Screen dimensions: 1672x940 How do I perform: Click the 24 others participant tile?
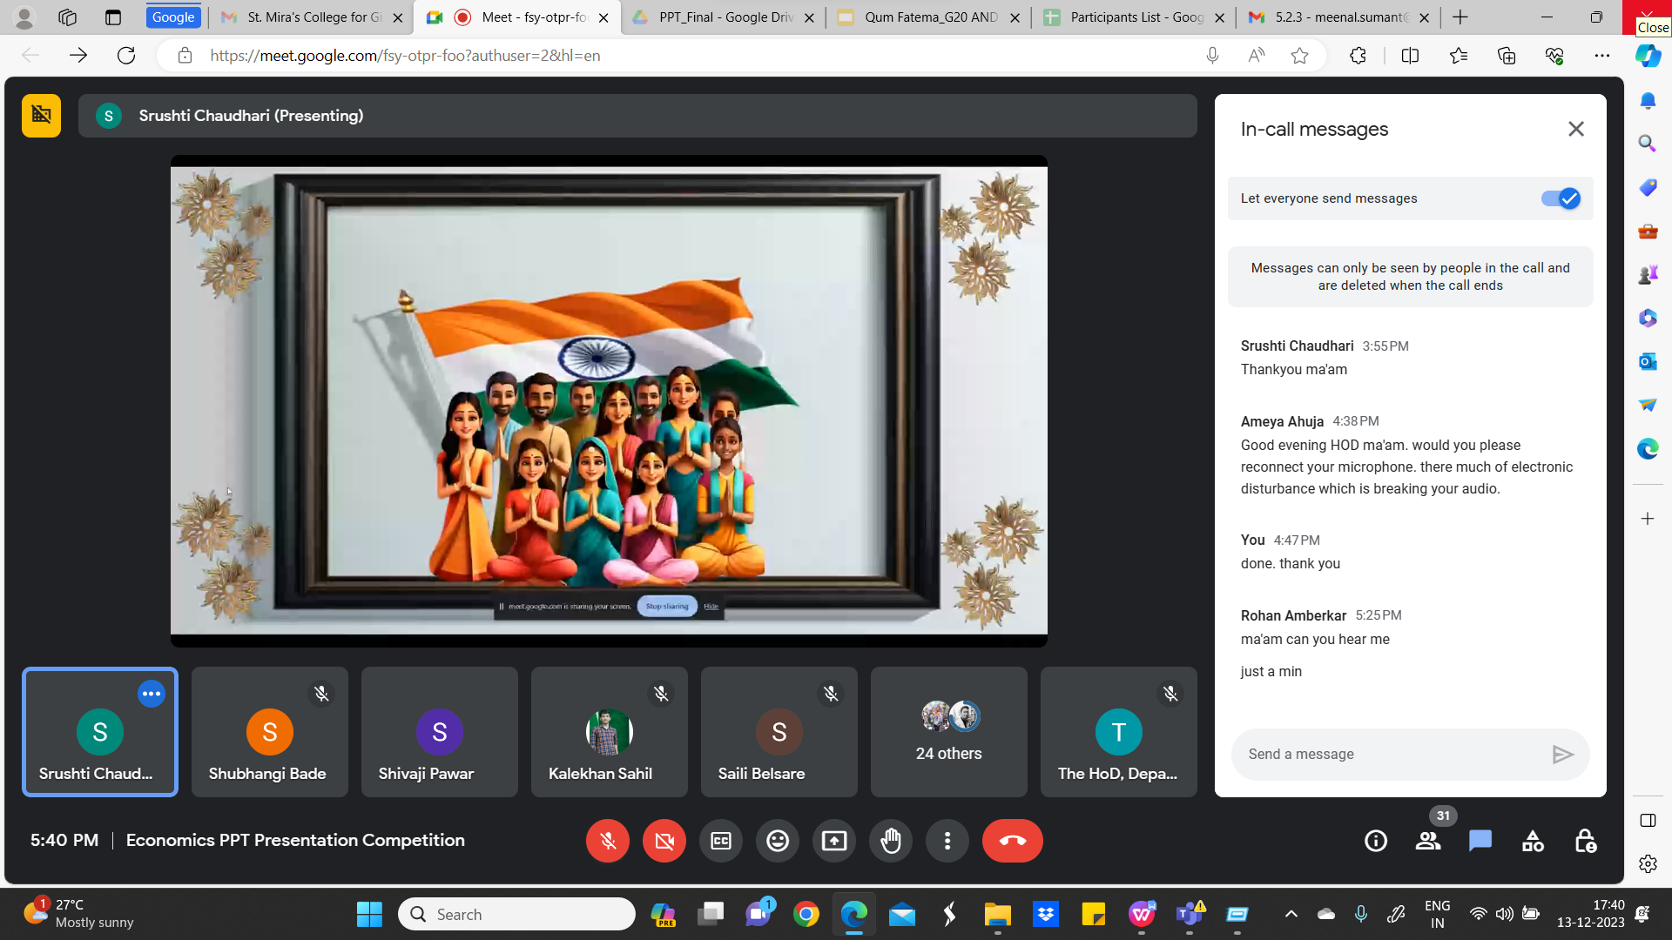pyautogui.click(x=948, y=732)
